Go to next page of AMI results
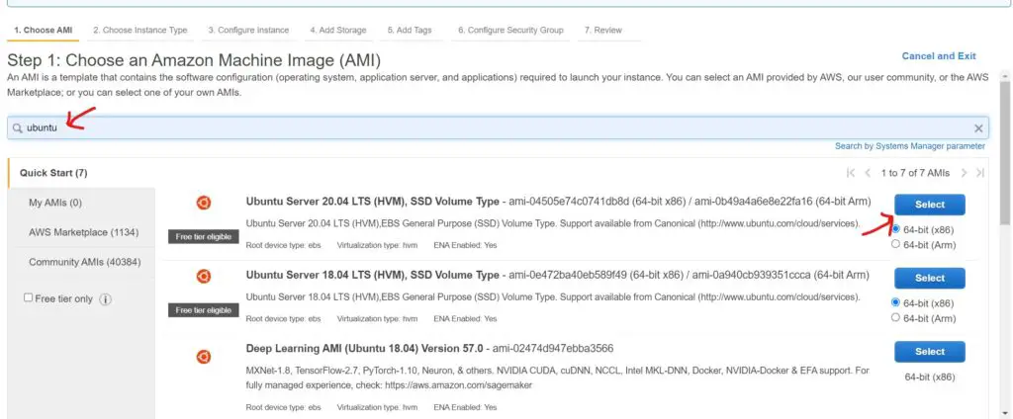Image resolution: width=1013 pixels, height=419 pixels. (964, 173)
